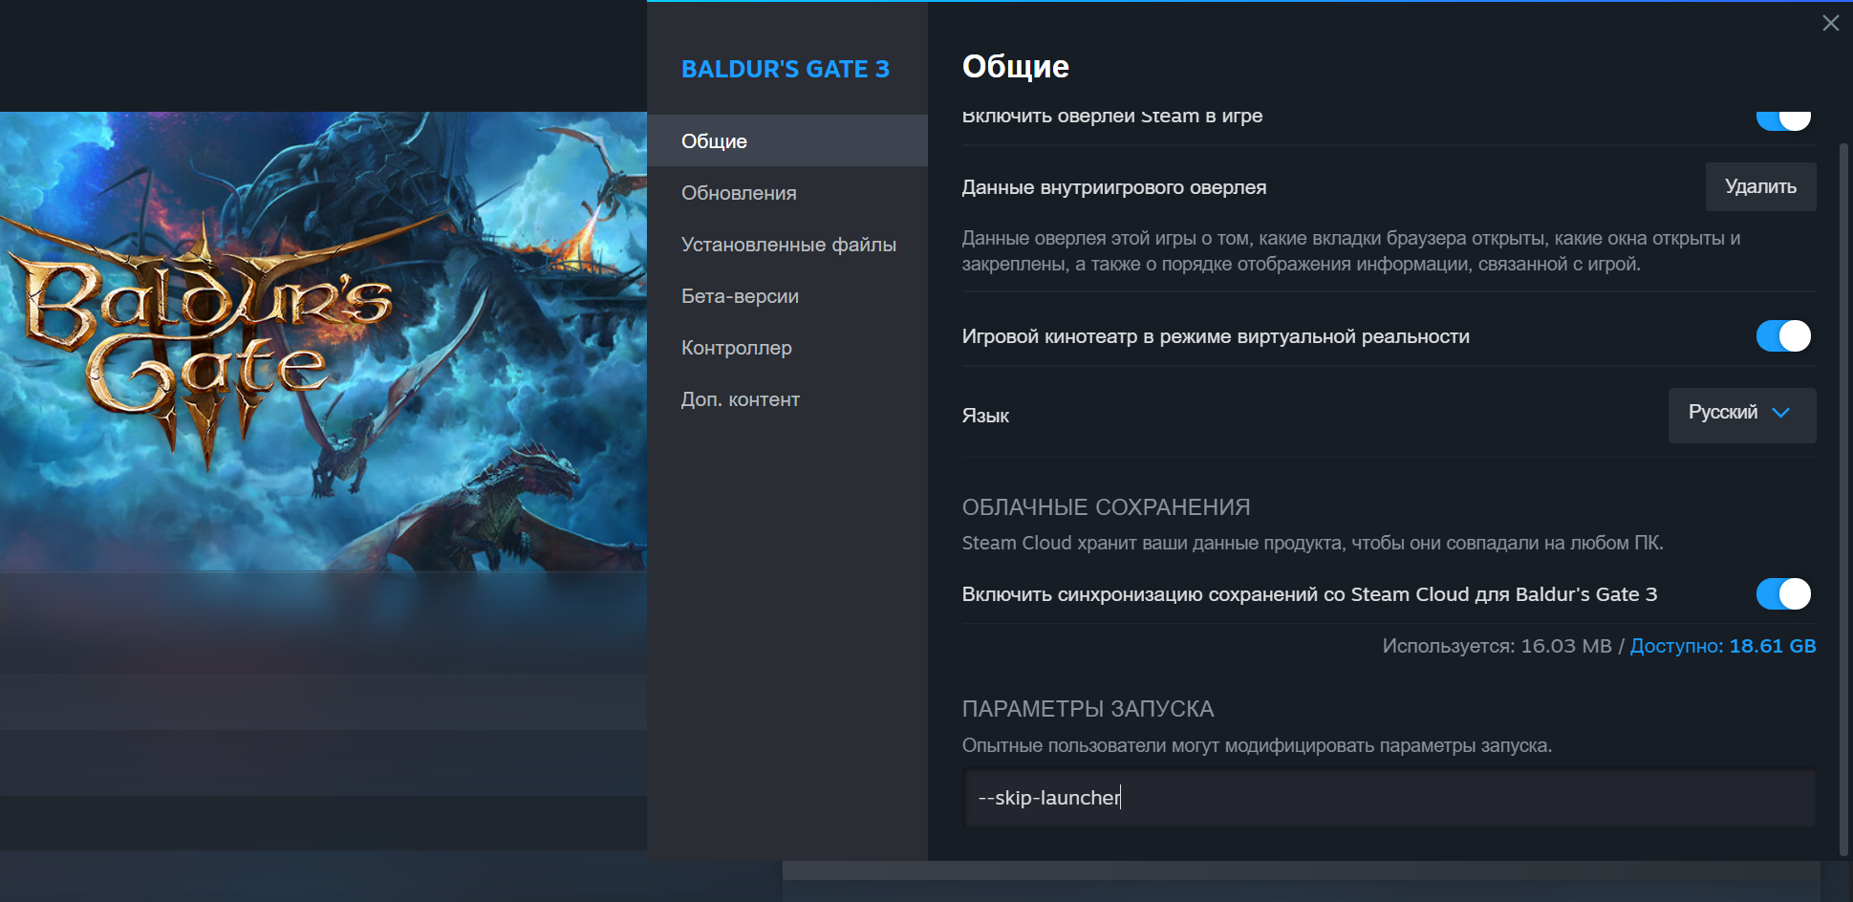Click the ПАРАМЕТРЫ ЗАПУСКА section heading

pyautogui.click(x=1088, y=709)
